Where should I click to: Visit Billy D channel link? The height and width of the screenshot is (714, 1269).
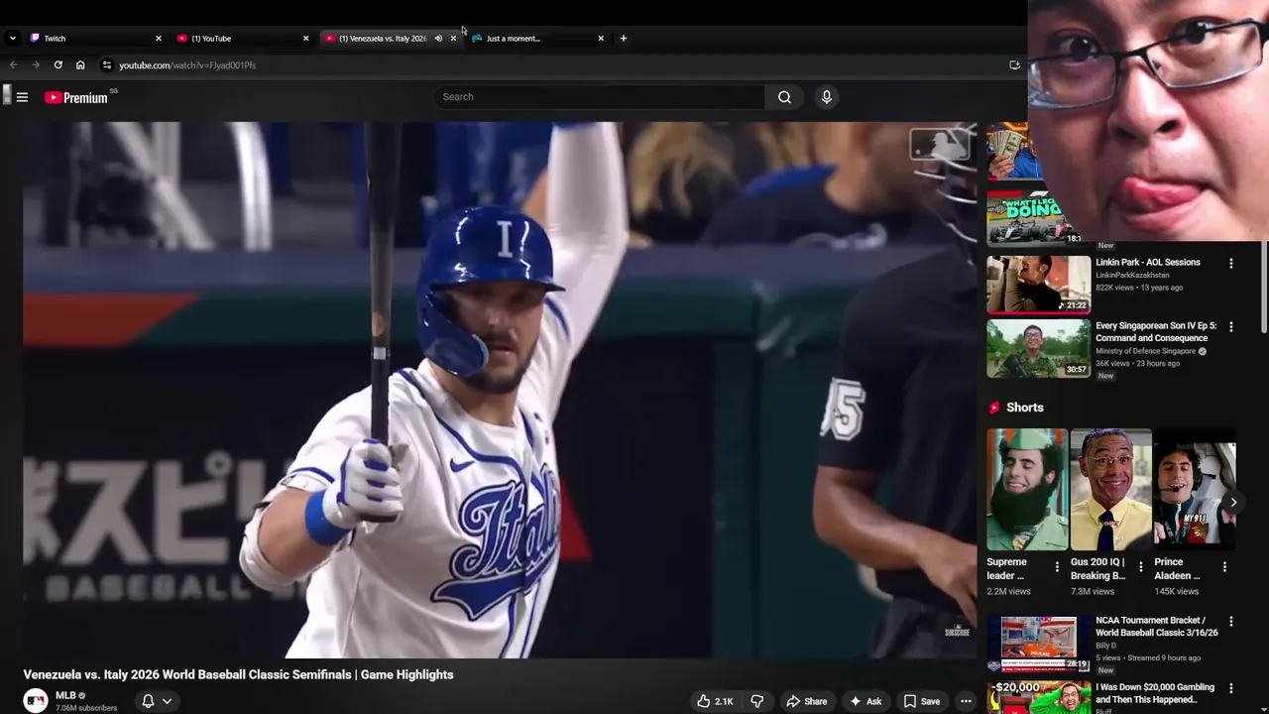click(x=1105, y=646)
